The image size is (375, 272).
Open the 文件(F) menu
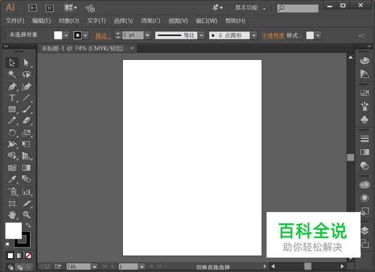[x=15, y=21]
